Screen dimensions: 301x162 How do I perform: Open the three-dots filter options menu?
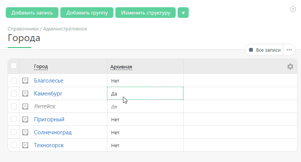[x=289, y=50]
